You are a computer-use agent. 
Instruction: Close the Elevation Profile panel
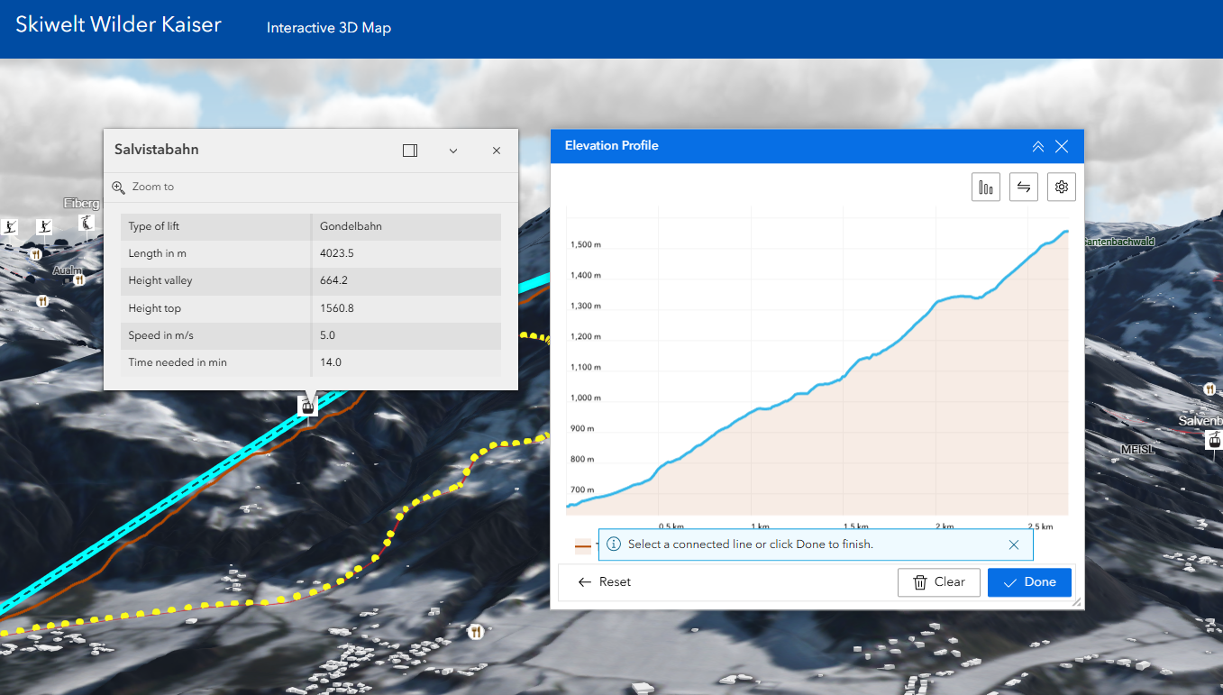[x=1062, y=146]
